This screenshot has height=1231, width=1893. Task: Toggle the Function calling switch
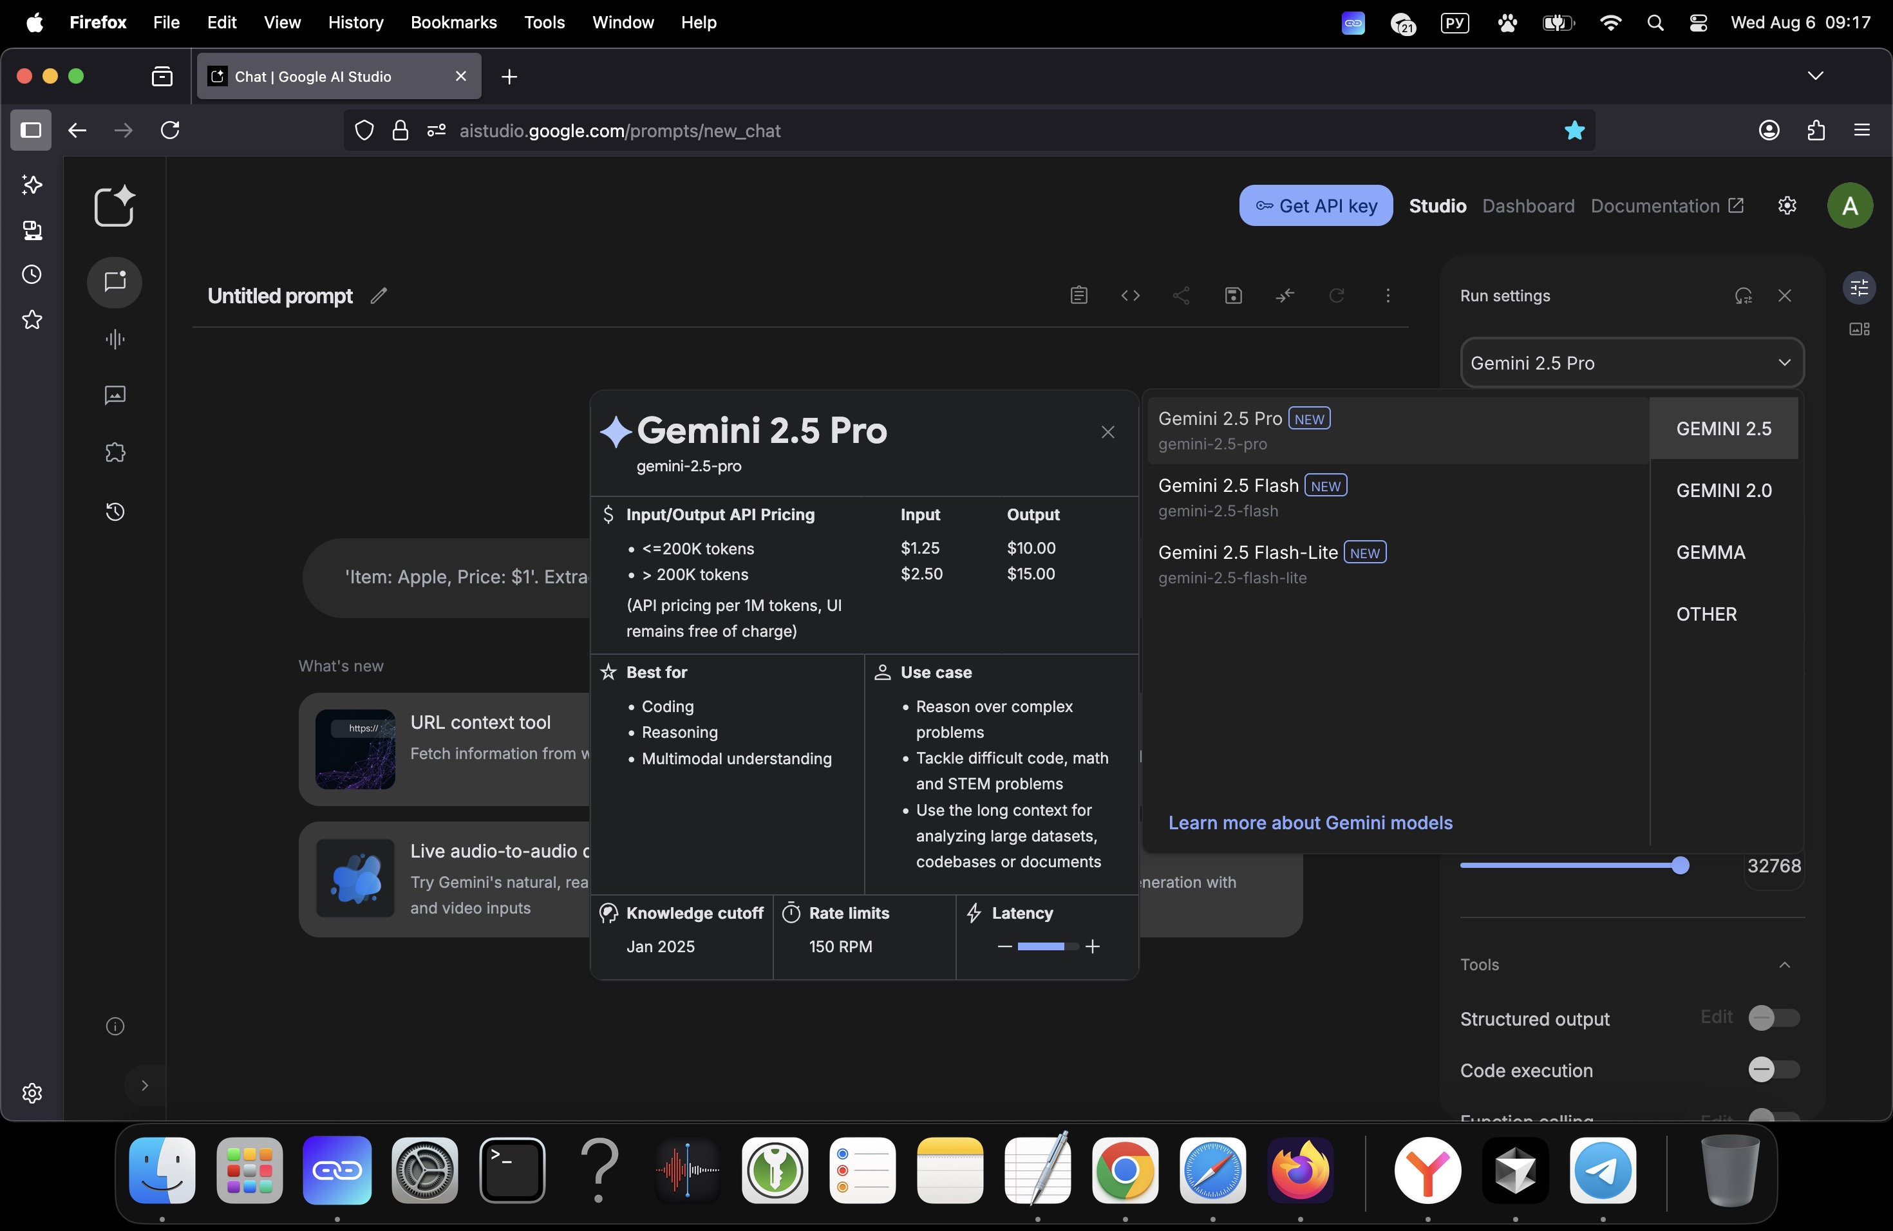coord(1773,1116)
